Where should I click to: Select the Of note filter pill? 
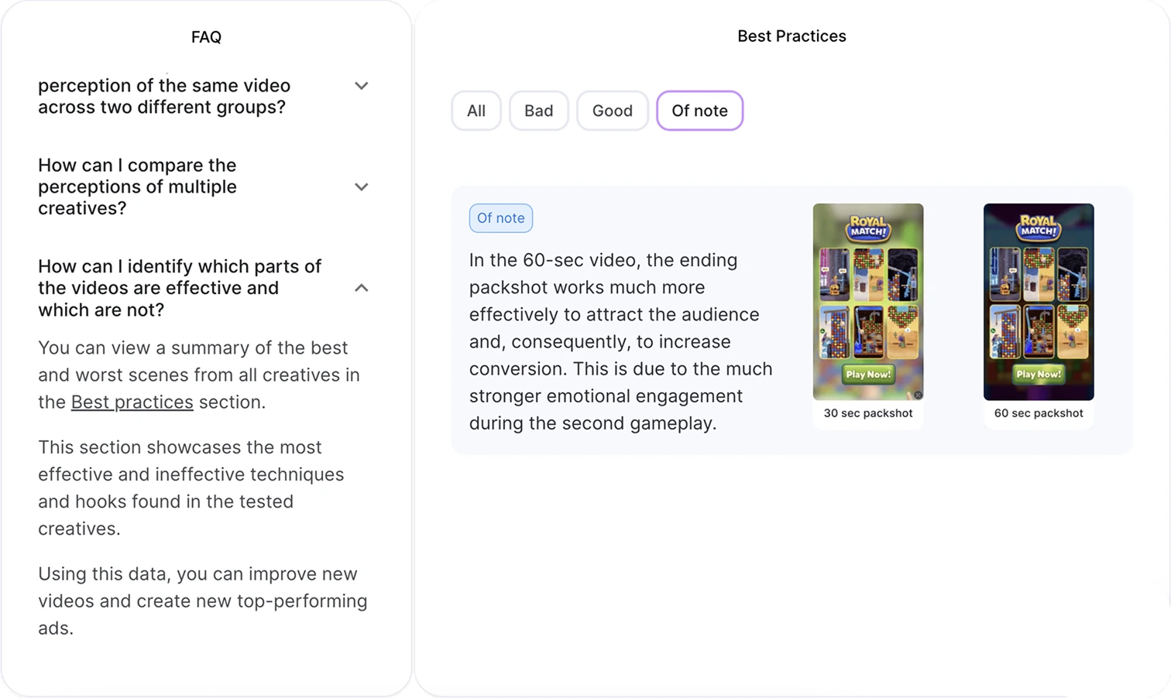click(699, 111)
